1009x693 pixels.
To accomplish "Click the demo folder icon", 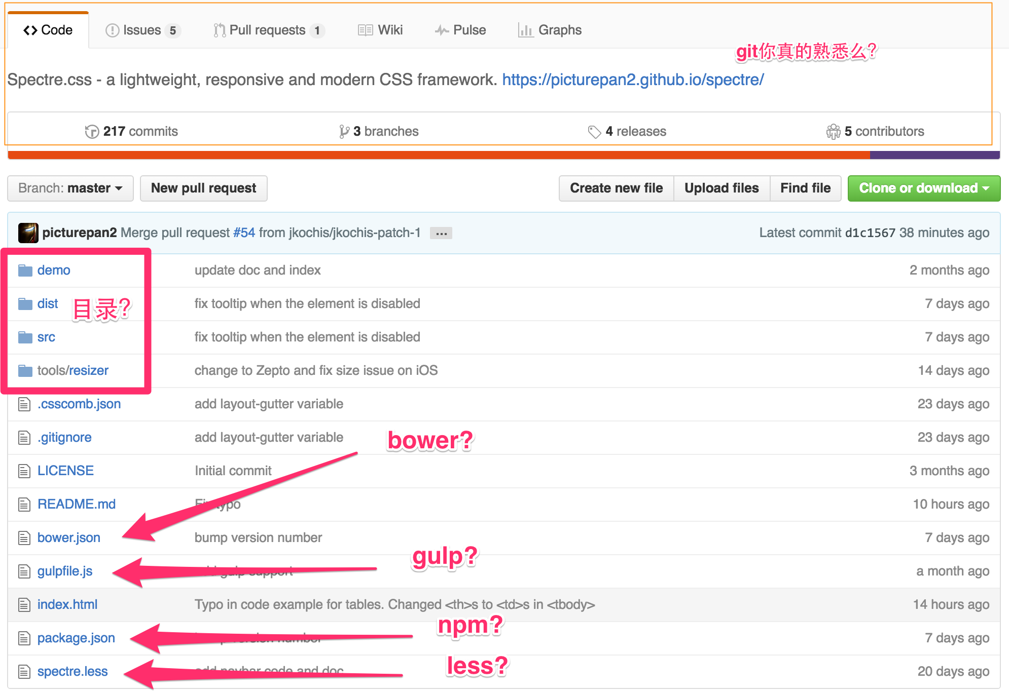I will tap(25, 271).
